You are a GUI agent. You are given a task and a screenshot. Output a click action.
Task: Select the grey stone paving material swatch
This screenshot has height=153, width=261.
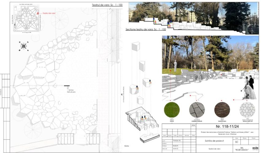[197, 110]
